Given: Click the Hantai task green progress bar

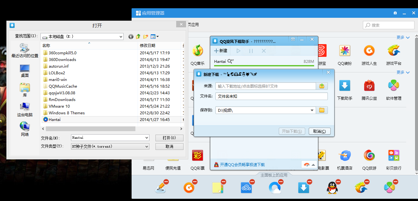Looking at the screenshot, I should point(264,66).
